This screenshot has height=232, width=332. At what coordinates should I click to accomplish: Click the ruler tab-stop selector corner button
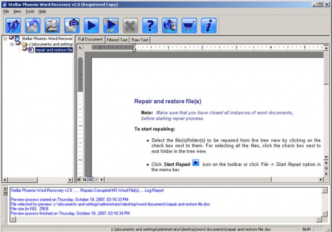tap(80, 48)
